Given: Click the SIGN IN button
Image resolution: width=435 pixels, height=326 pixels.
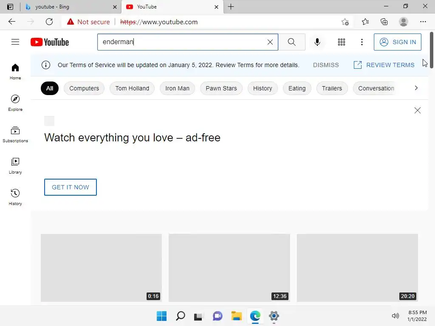Looking at the screenshot, I should tap(397, 42).
